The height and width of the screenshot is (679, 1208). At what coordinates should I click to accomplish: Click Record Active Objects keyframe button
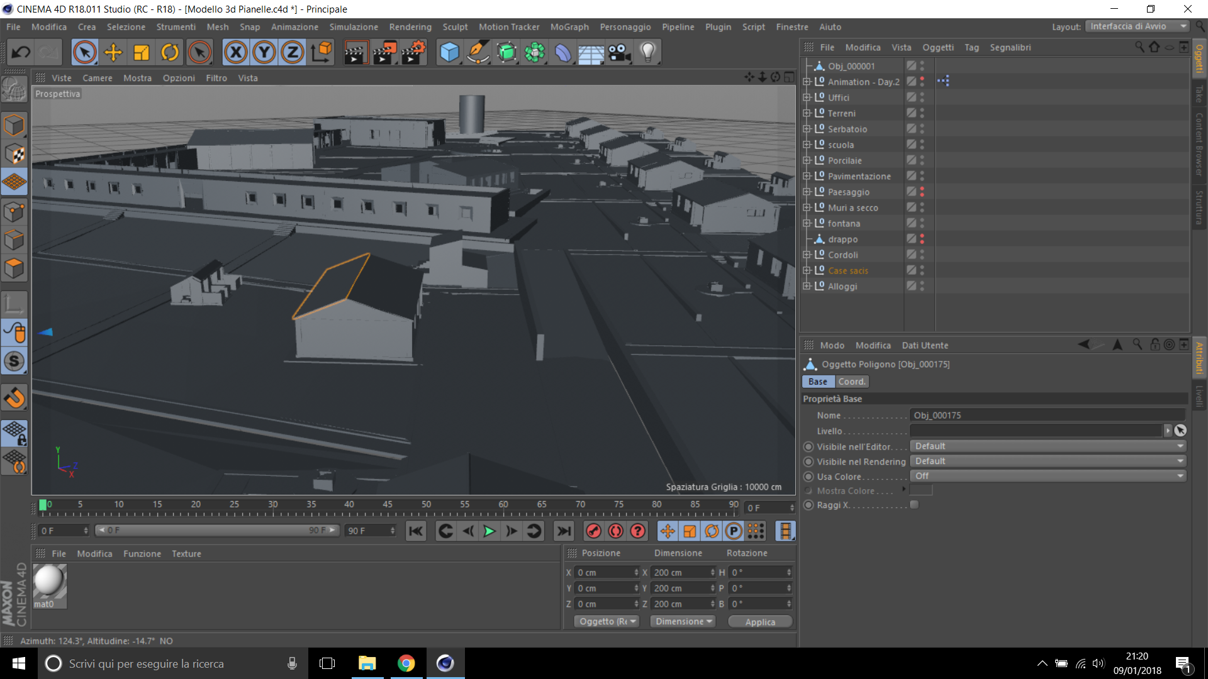coord(593,531)
